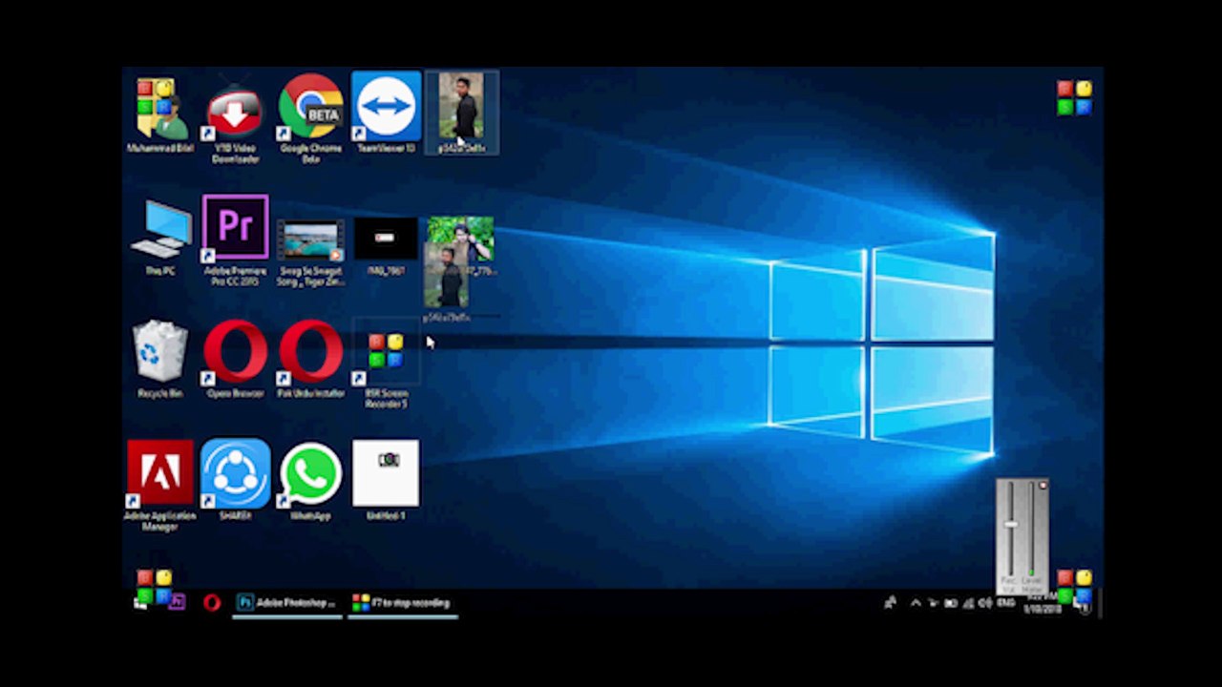
Task: Select the This PC desktop icon
Action: 160,239
